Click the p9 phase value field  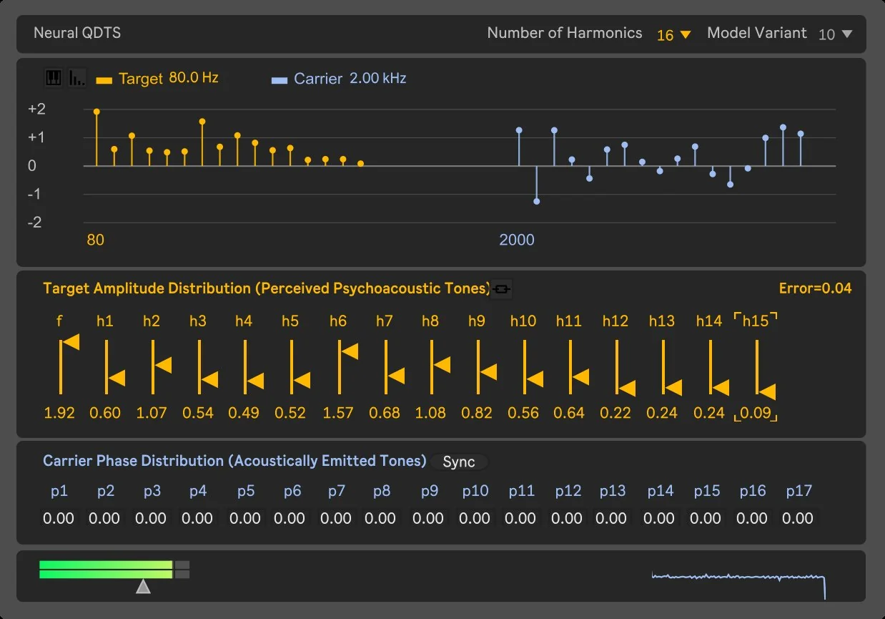[x=429, y=519]
